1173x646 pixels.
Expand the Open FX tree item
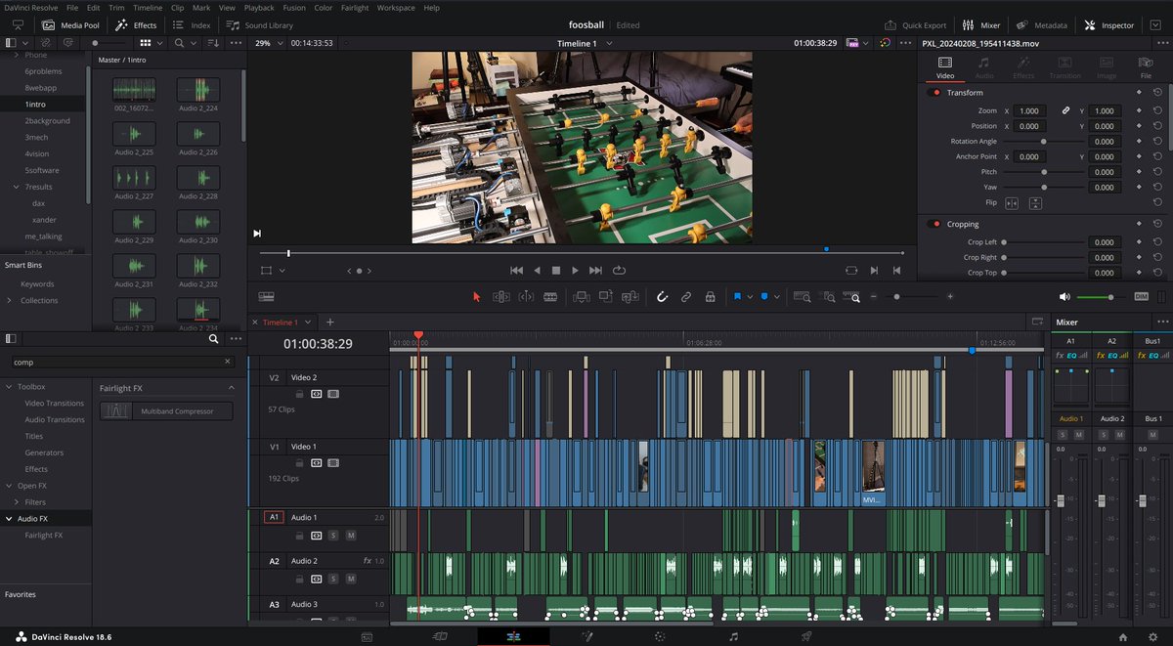[x=10, y=486]
